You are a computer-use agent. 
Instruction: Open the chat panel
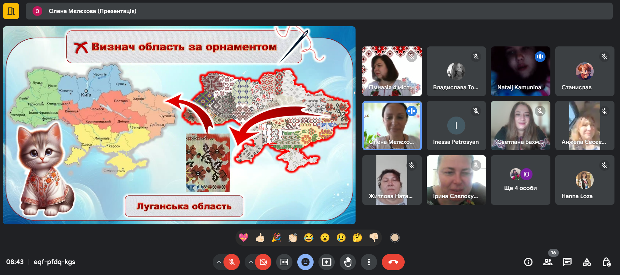pos(567,262)
